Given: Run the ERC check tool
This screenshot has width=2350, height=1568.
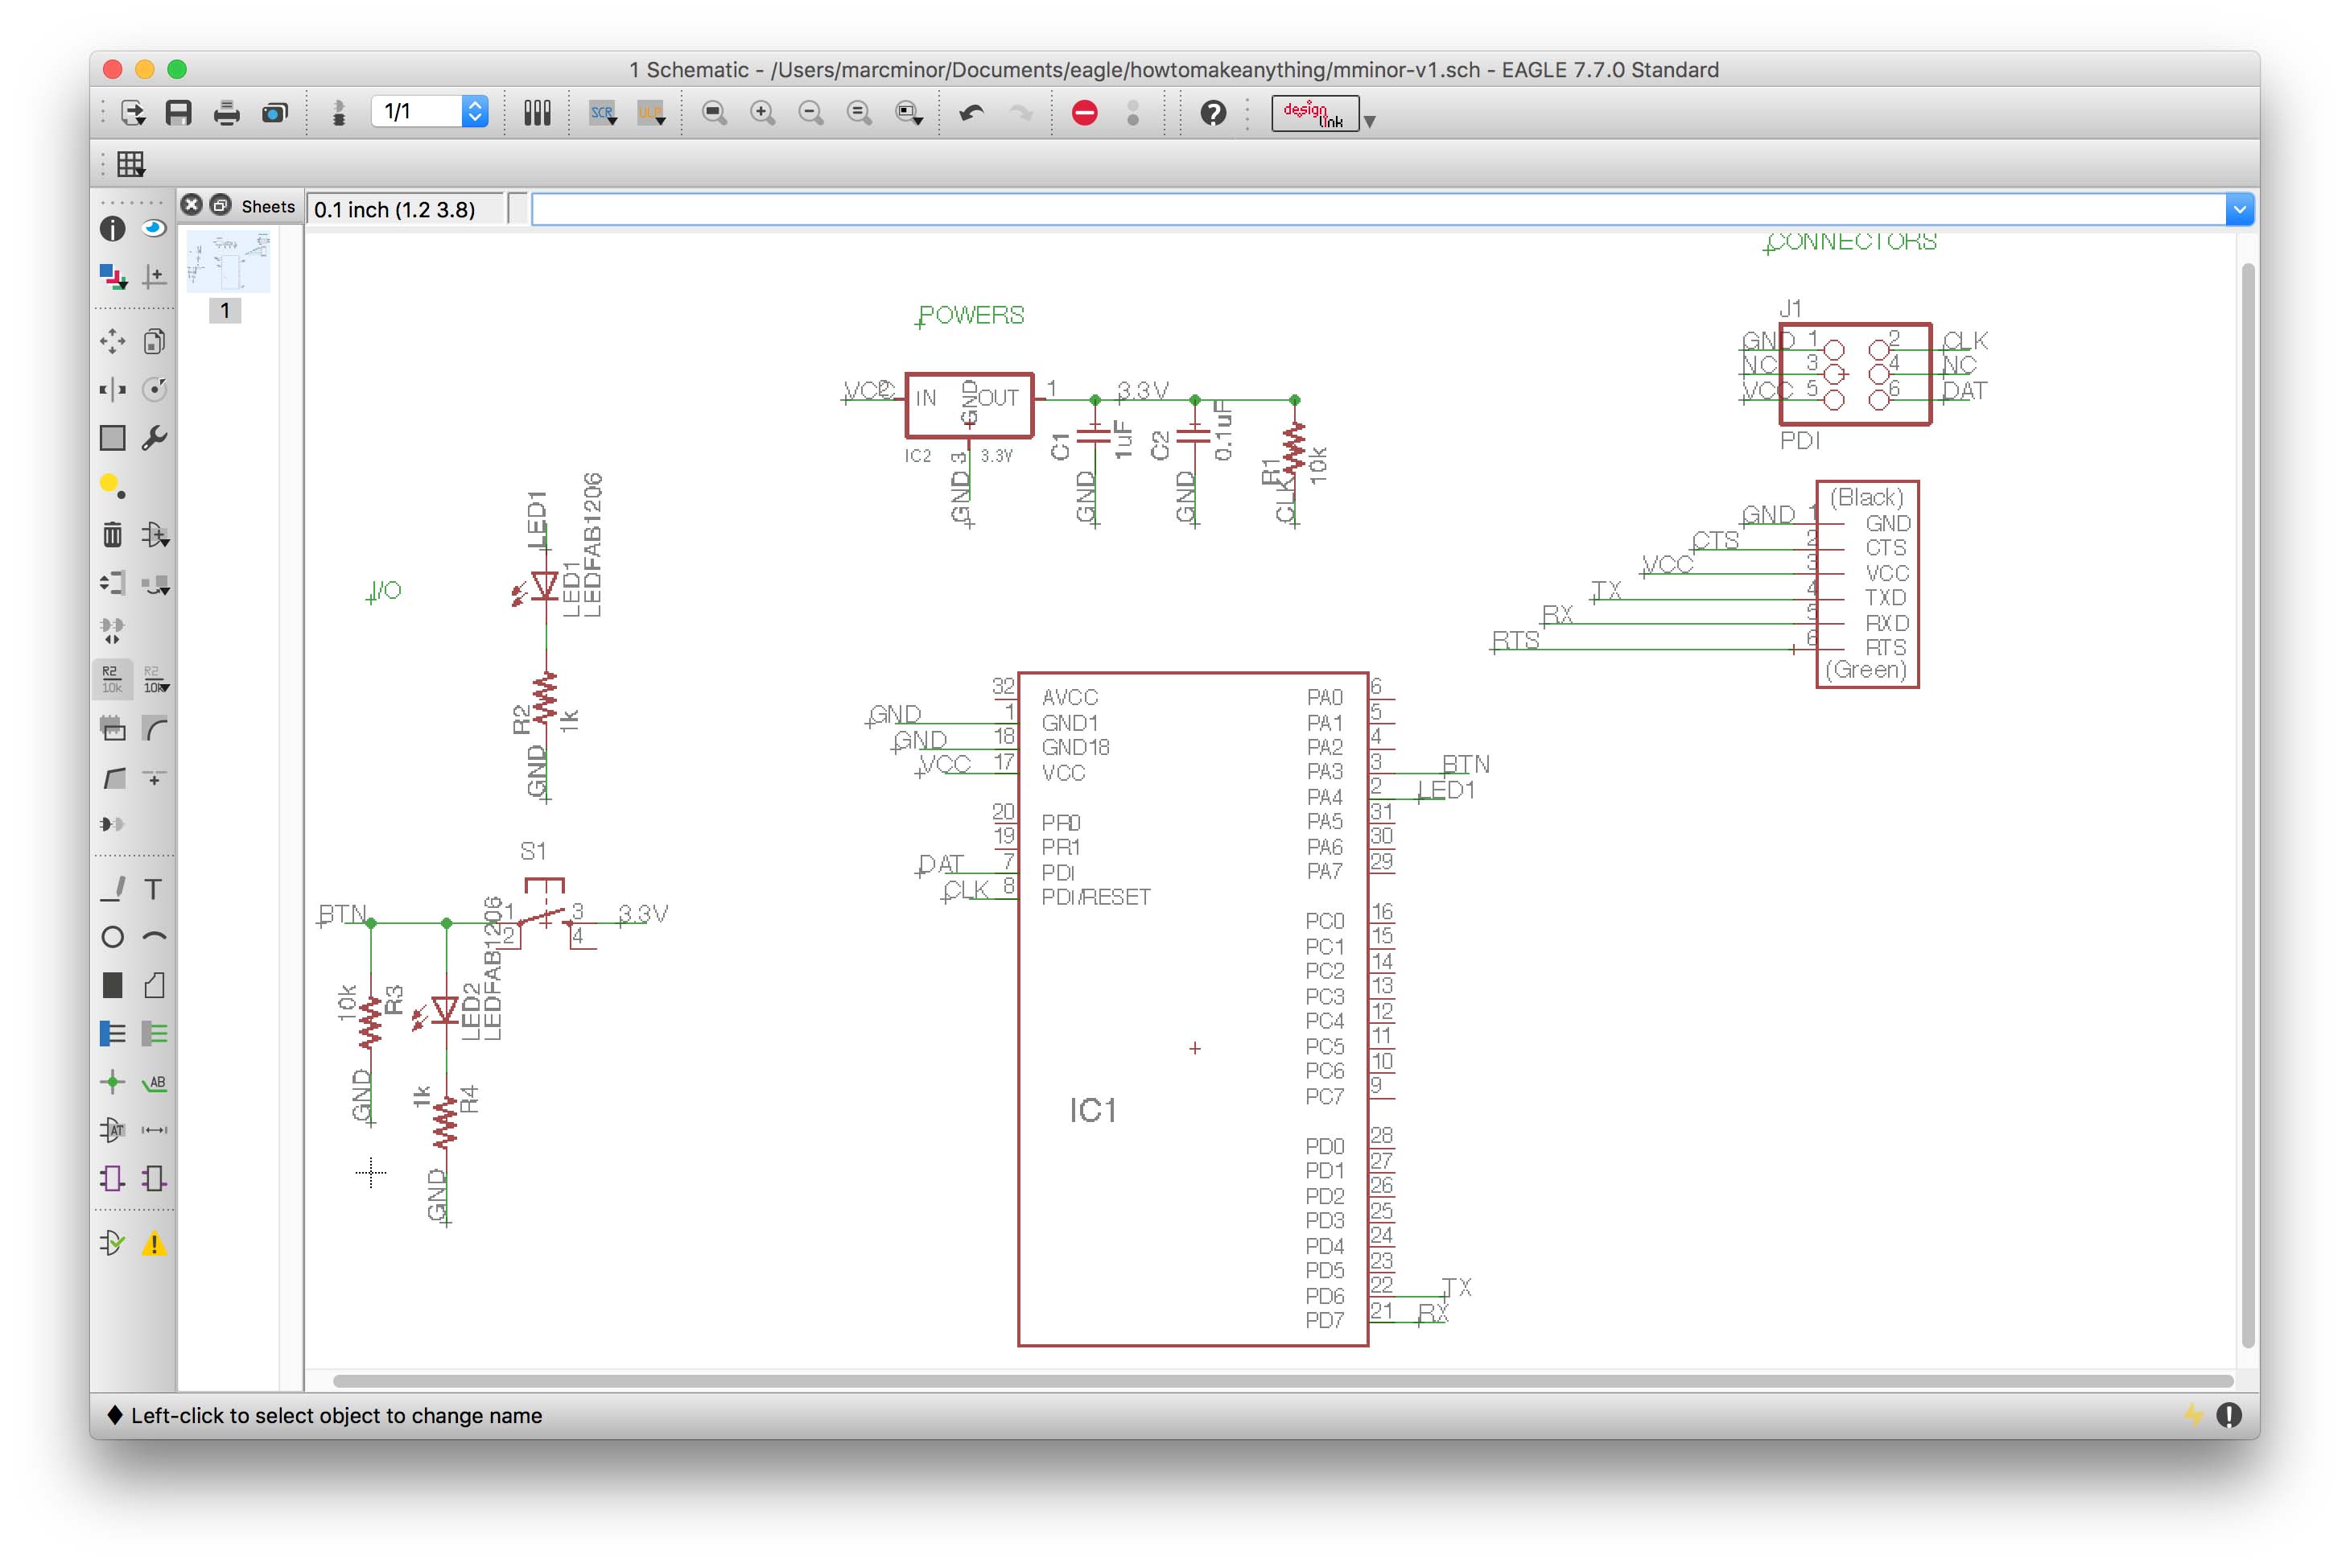Looking at the screenshot, I should click(112, 1244).
